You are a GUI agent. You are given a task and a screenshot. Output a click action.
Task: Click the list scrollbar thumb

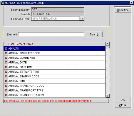coord(108,47)
